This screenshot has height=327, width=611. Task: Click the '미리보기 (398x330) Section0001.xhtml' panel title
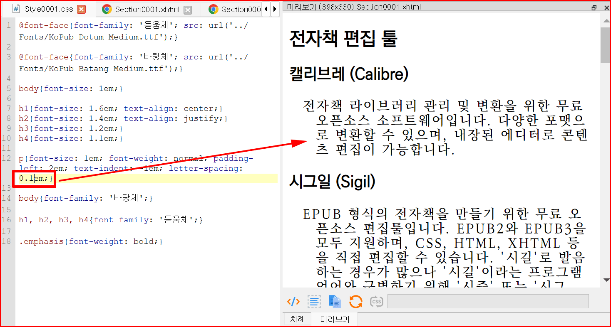pyautogui.click(x=353, y=7)
